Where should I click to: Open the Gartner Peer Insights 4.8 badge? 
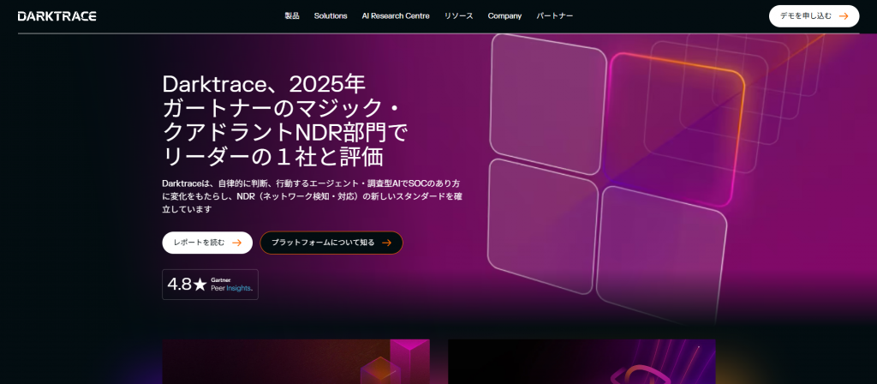click(211, 285)
